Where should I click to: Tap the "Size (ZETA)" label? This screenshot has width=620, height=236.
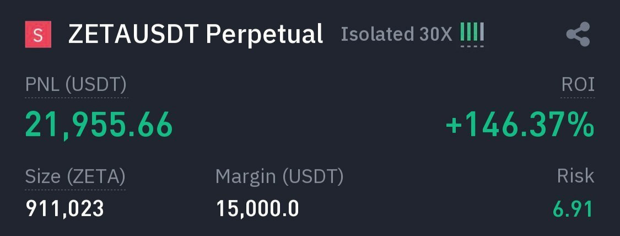[x=76, y=176]
